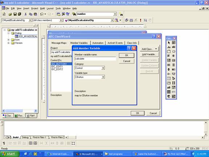Click the Cut scissors icon

coord(25,14)
